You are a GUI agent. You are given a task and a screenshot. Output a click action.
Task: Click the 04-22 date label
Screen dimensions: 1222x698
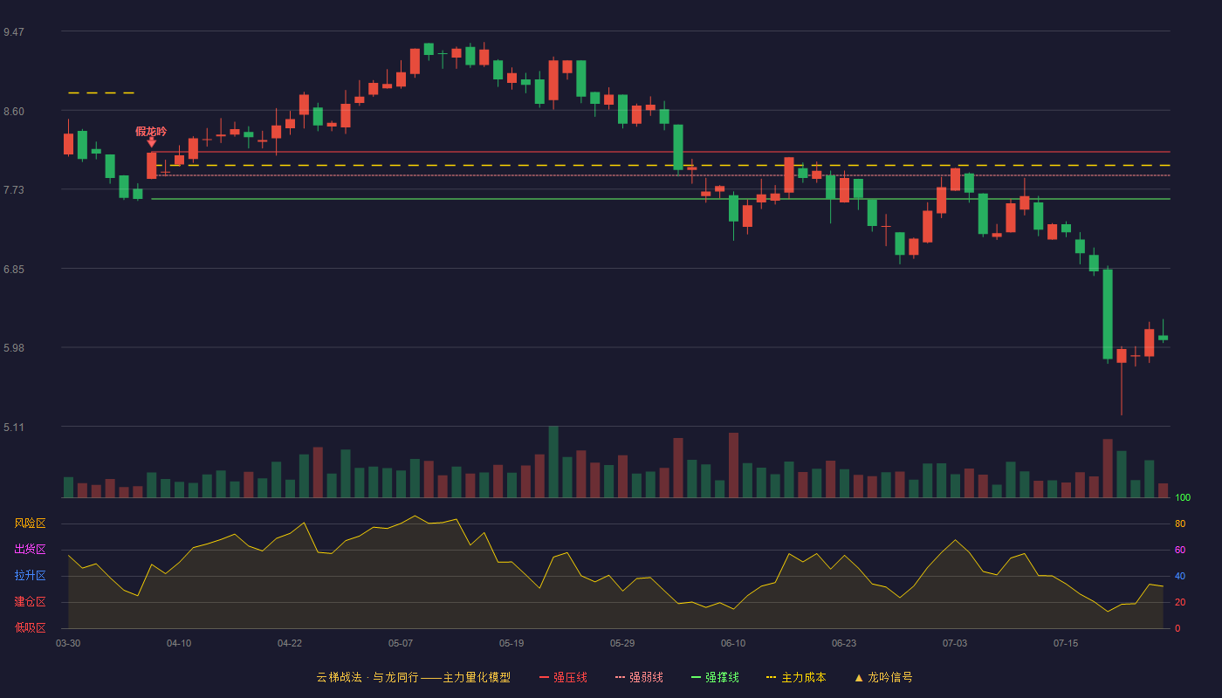(290, 643)
